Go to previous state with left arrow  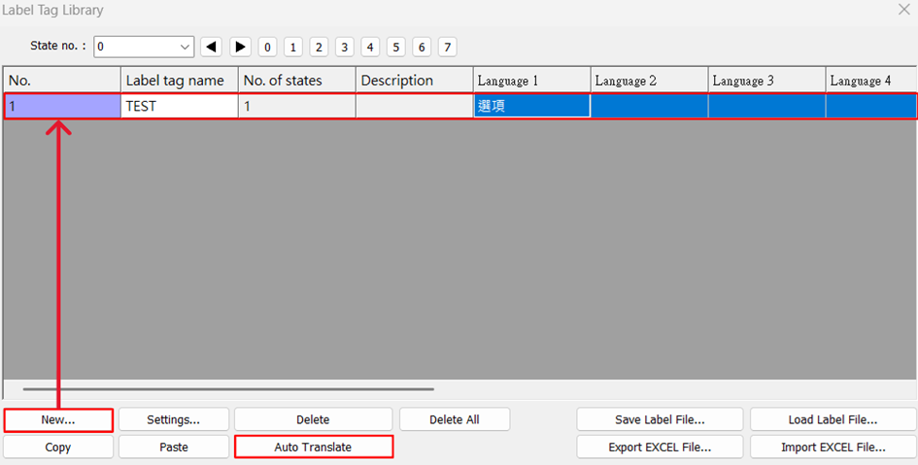point(211,47)
